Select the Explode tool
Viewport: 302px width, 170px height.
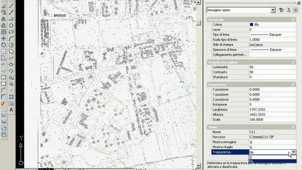[x=3, y=103]
